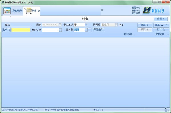The image size is (171, 113).
Task: Click the 客户 C lookup button
Action: (x=6, y=30)
